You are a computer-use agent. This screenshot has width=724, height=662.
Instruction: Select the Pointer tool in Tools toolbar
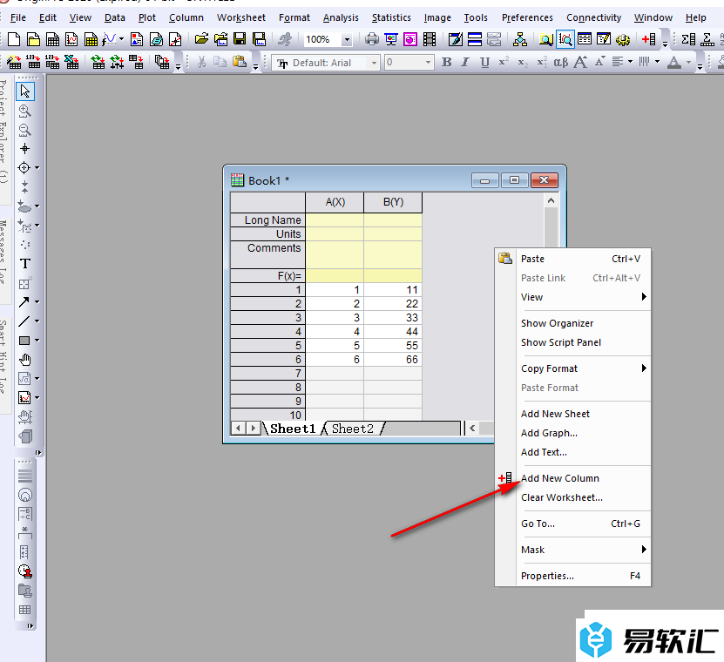point(25,91)
